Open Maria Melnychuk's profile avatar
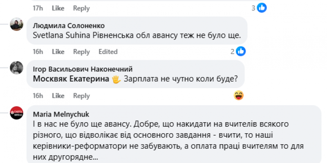The height and width of the screenshot is (163, 327). pos(16,112)
